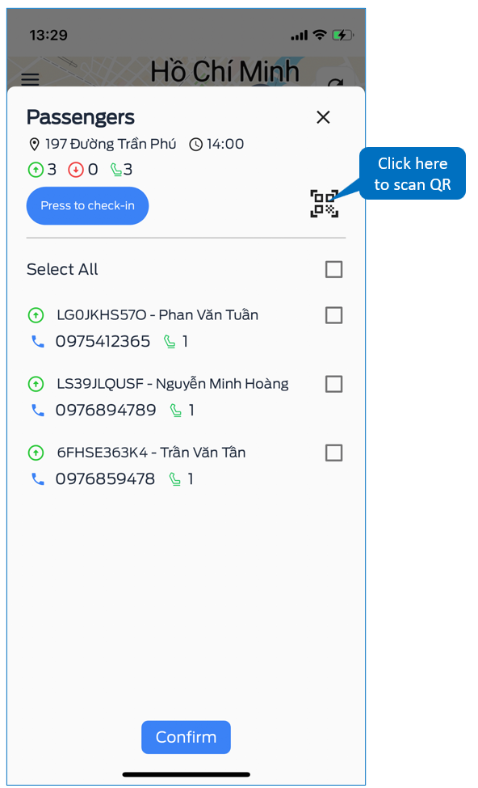The width and height of the screenshot is (478, 788).
Task: Tick the checkbox for Phan Văn Tuấn
Action: point(334,315)
